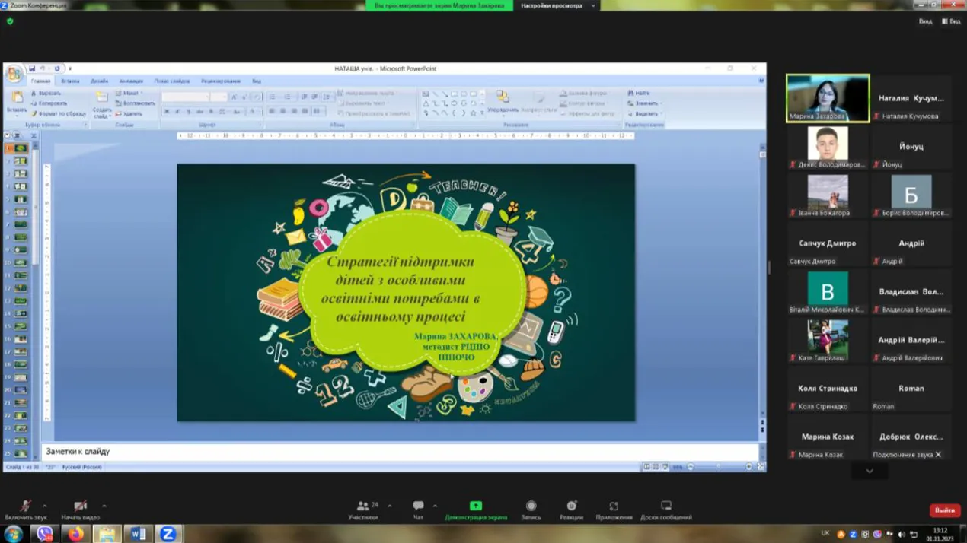This screenshot has height=543, width=967.
Task: Click the green Демонстрация экрана share button
Action: tap(476, 510)
